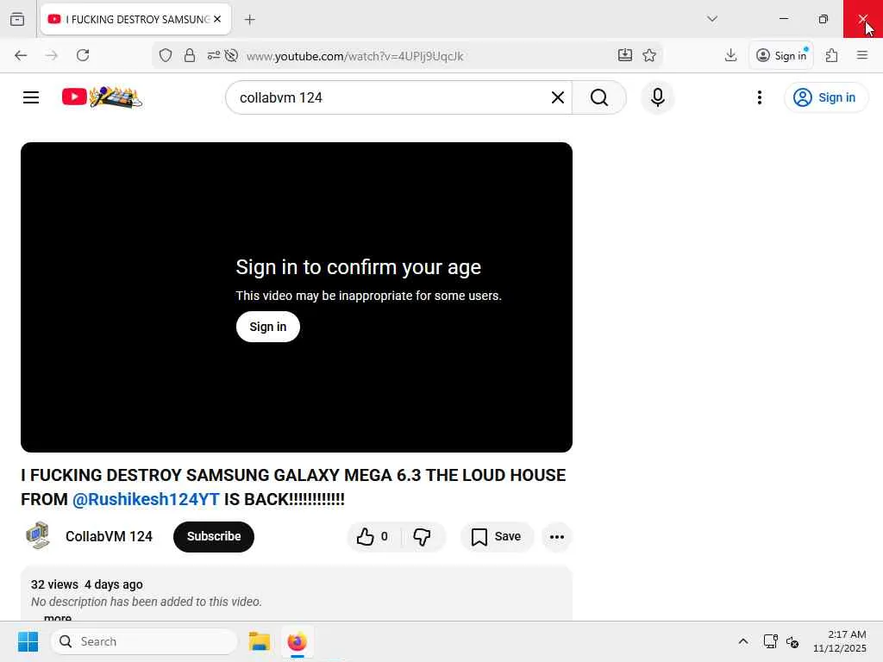The width and height of the screenshot is (883, 662).
Task: Open File Explorer from taskbar
Action: pyautogui.click(x=259, y=641)
